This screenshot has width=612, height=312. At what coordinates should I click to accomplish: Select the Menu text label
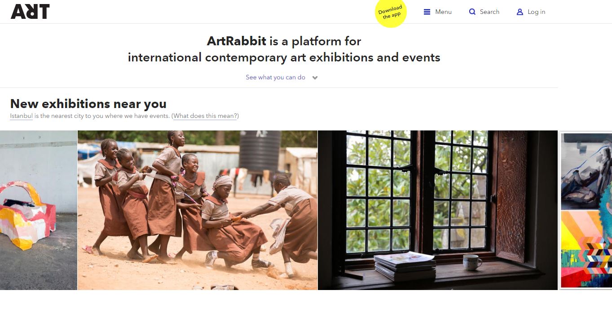coord(443,12)
